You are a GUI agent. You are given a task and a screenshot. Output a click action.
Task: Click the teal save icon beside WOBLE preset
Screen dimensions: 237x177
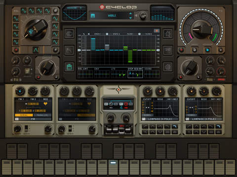click(x=93, y=16)
